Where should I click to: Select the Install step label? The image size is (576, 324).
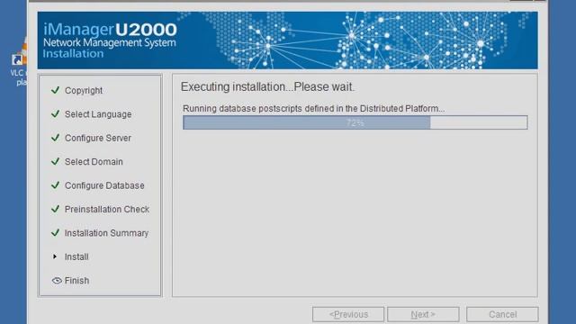pyautogui.click(x=76, y=256)
